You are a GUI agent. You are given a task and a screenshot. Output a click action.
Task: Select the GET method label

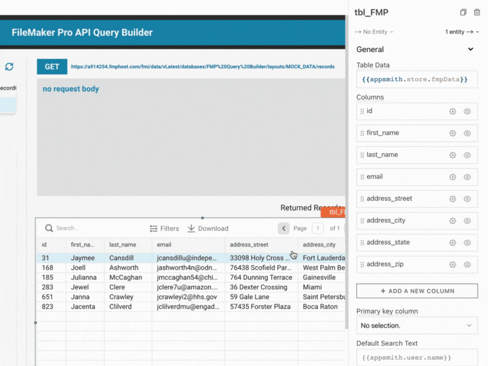tap(51, 66)
